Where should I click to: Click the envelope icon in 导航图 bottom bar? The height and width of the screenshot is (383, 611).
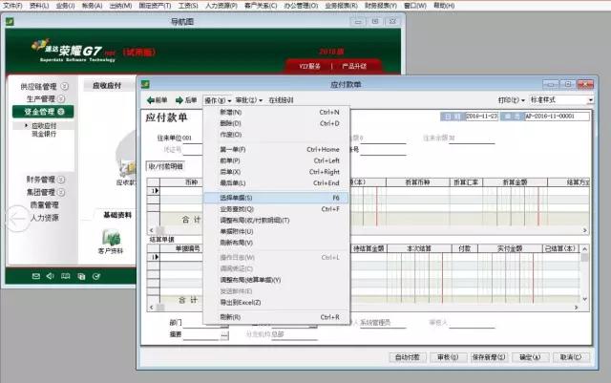point(36,276)
